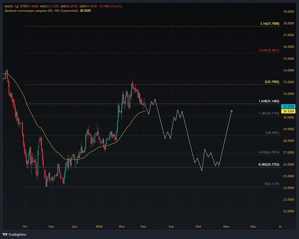Click the Дек date on time axis

point(75,226)
